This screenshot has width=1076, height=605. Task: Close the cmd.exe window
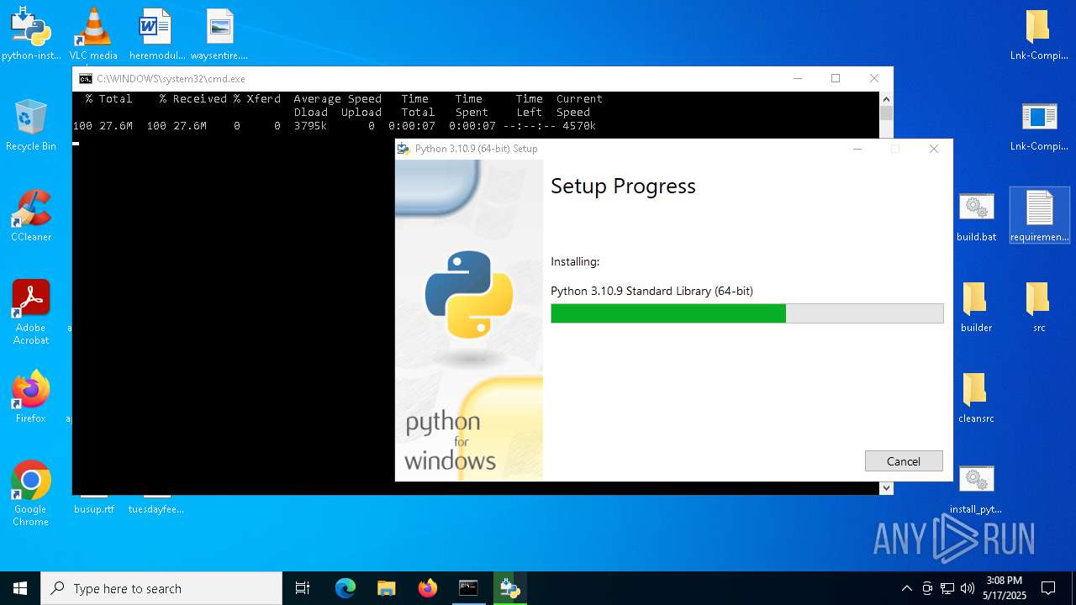click(x=874, y=78)
